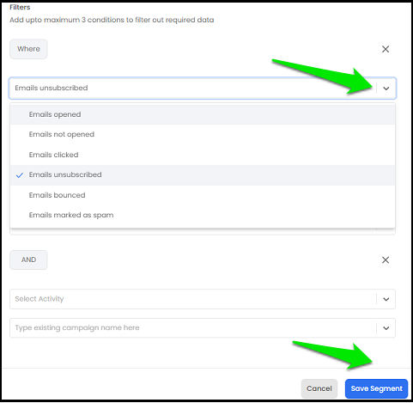The height and width of the screenshot is (403, 413).
Task: Select Emails marked as spam
Action: click(x=203, y=215)
